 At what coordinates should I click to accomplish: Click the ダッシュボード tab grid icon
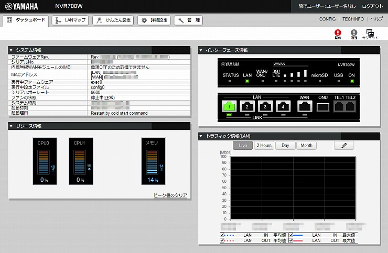(x=9, y=20)
